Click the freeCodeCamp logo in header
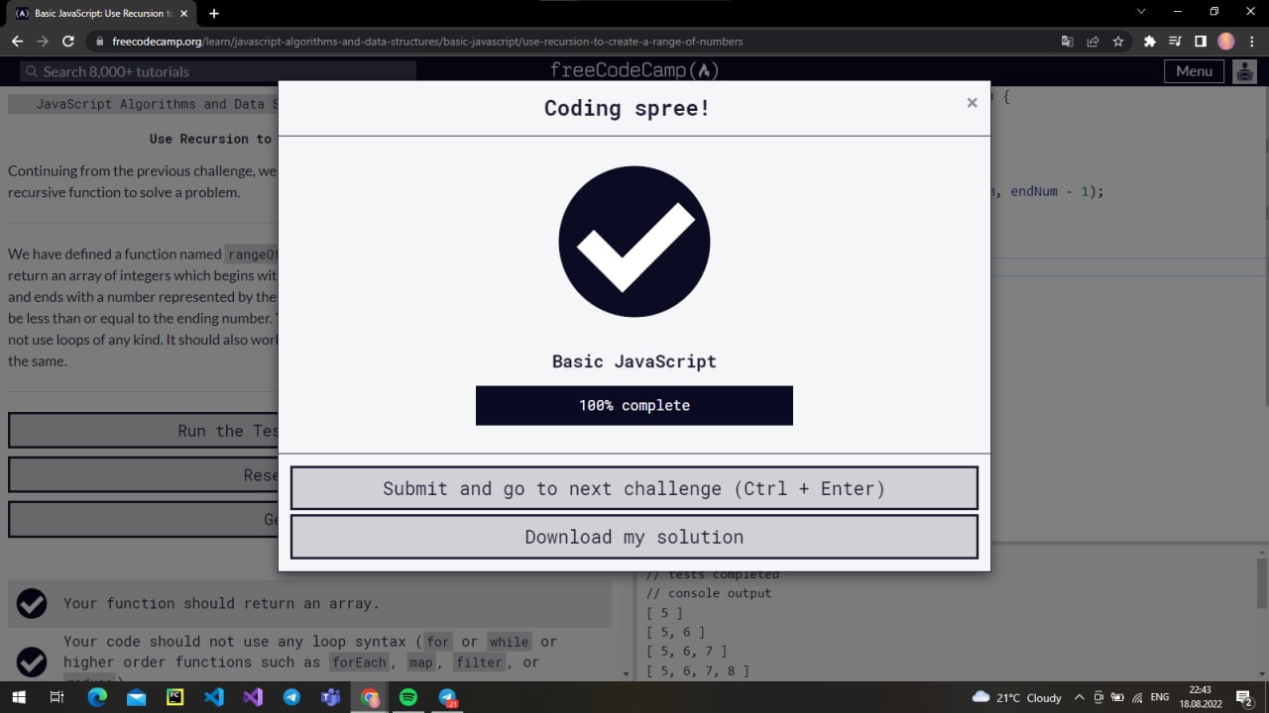1269x713 pixels. point(634,71)
